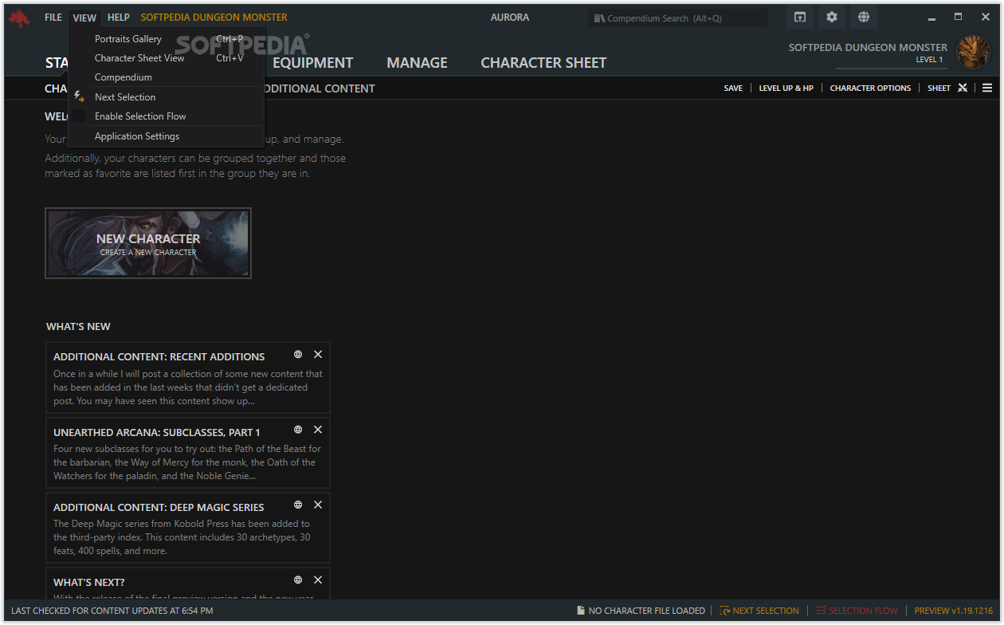Click the WHAT'S NEW heading
Image resolution: width=1004 pixels, height=625 pixels.
pyautogui.click(x=78, y=326)
